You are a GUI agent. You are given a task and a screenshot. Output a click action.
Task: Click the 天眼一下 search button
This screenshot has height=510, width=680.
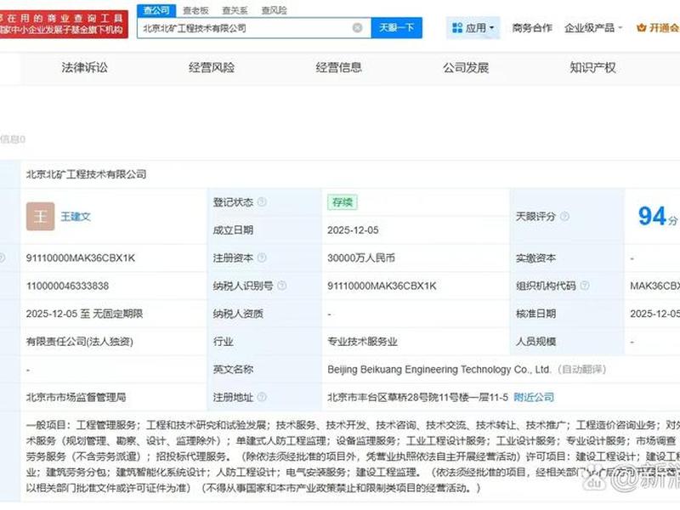click(x=397, y=28)
